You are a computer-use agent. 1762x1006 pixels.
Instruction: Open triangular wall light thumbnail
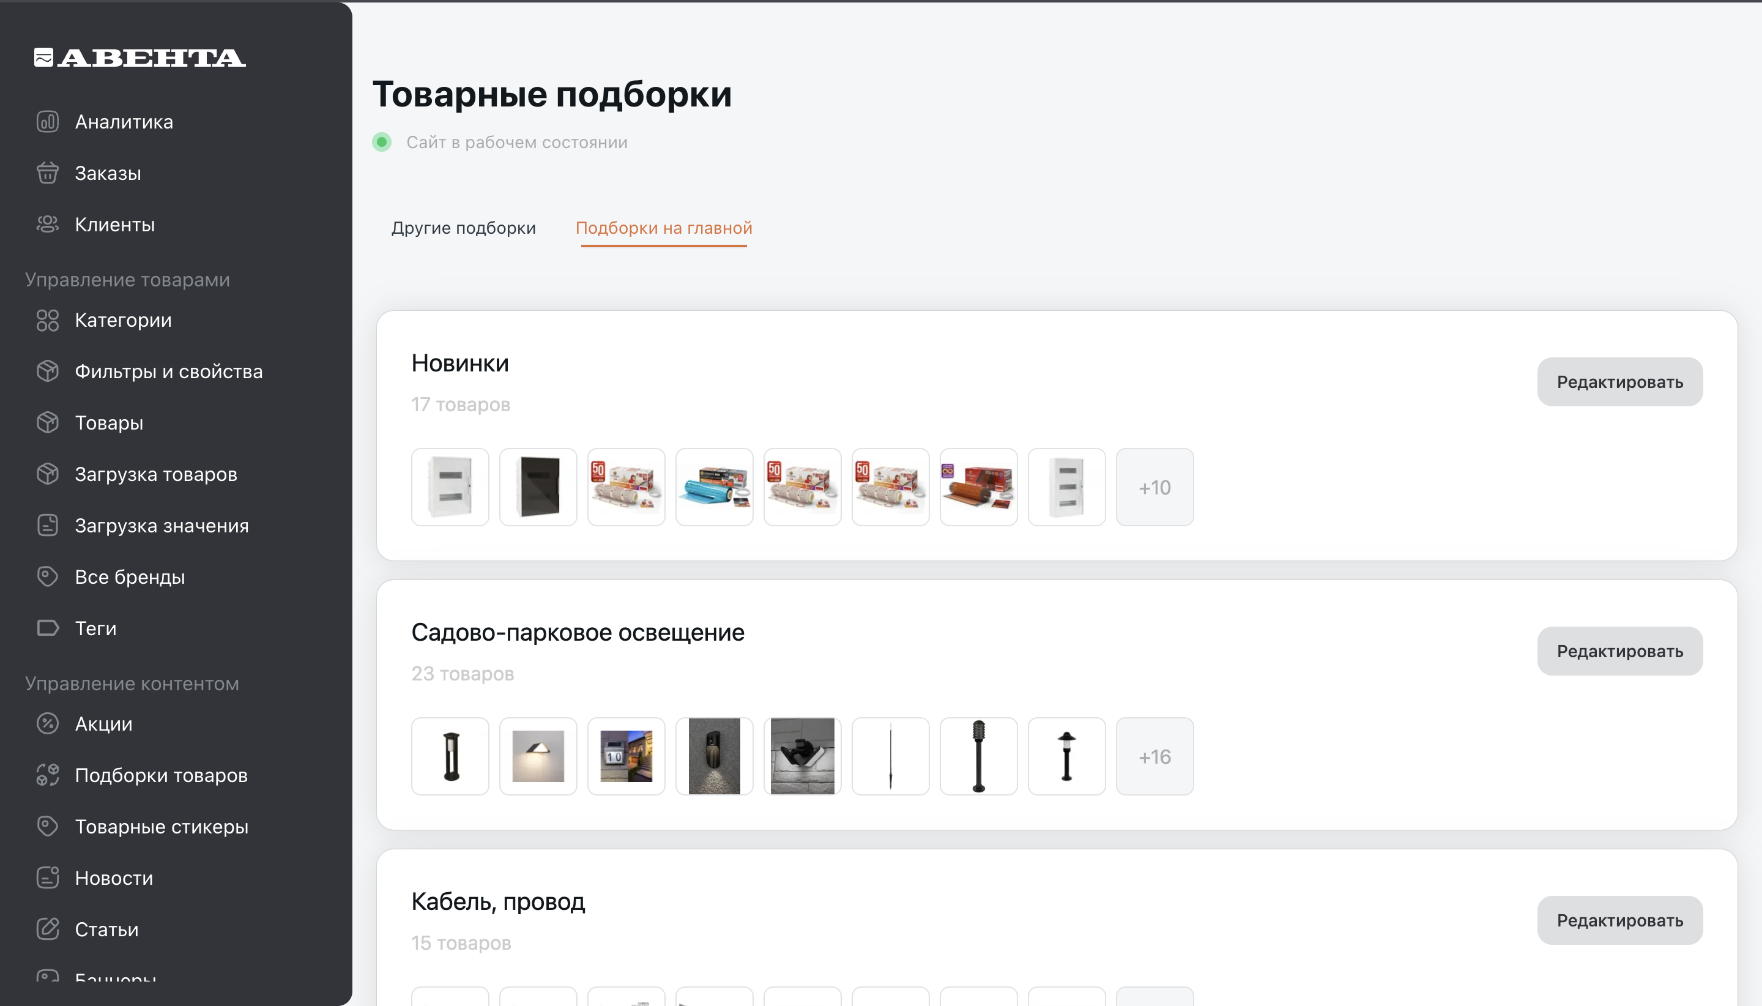click(x=538, y=756)
